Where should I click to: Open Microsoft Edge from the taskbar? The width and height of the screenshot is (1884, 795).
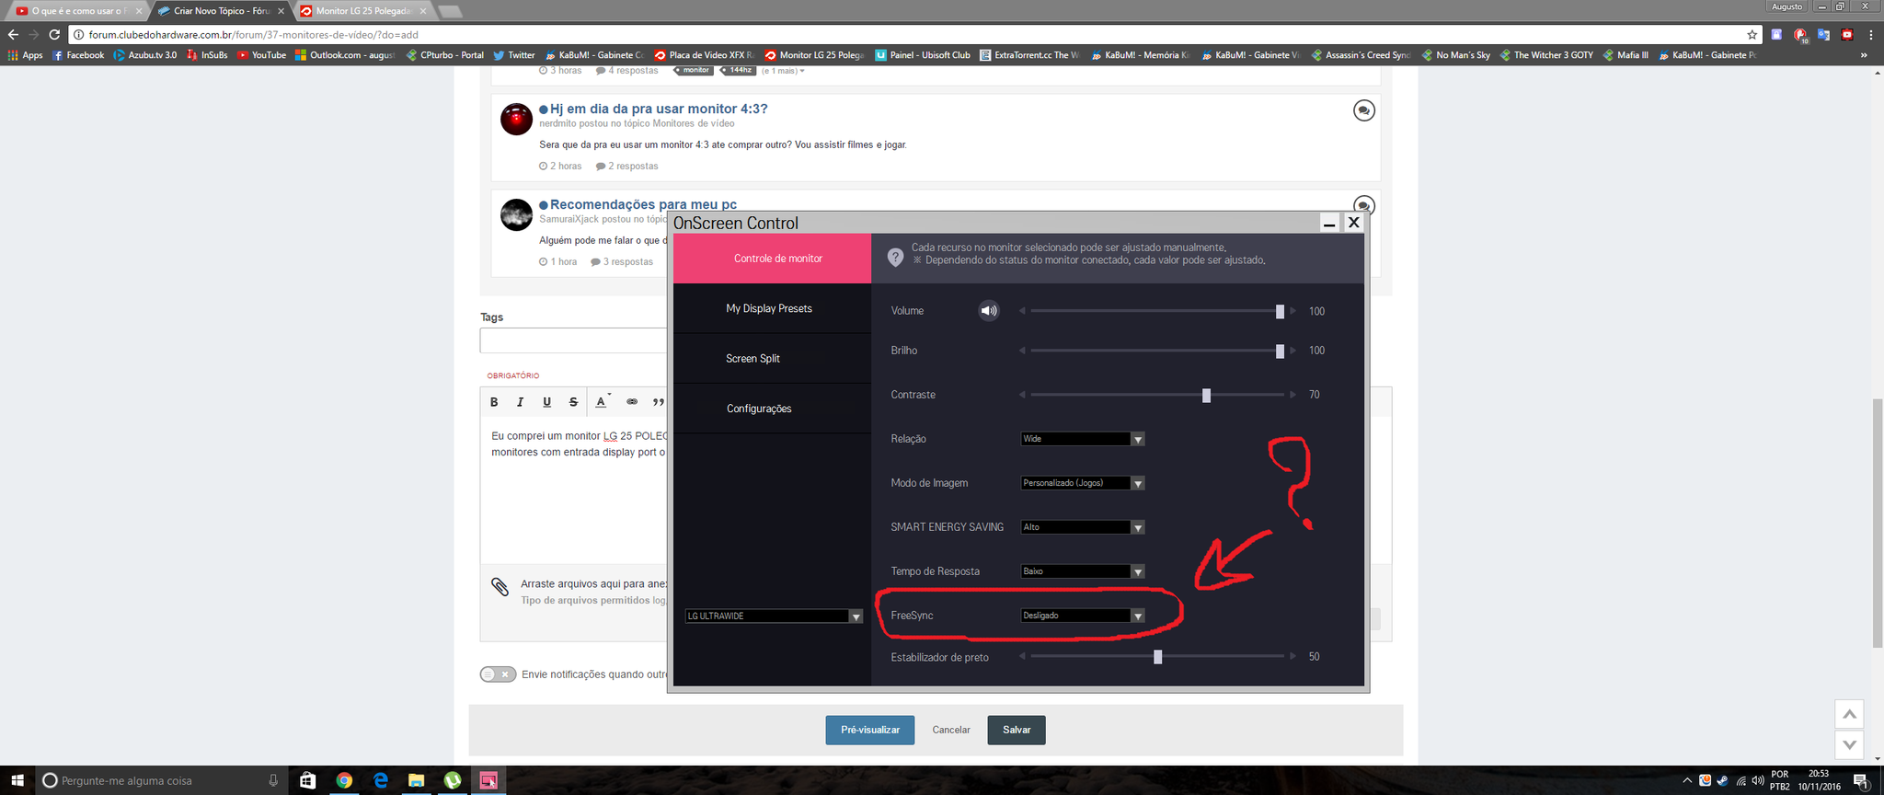(x=380, y=780)
